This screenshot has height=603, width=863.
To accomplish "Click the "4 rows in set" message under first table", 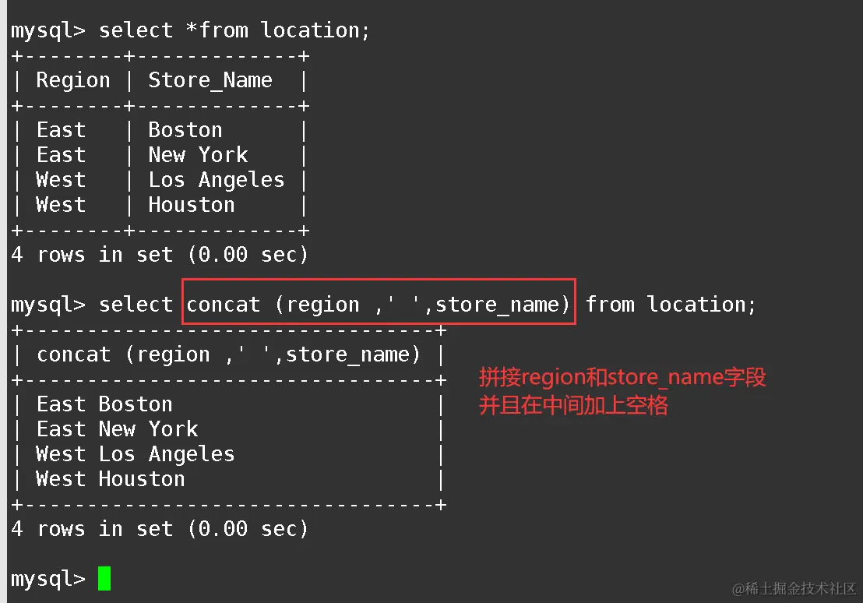I will pos(160,255).
